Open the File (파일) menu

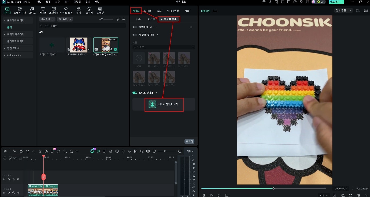tap(39, 2)
